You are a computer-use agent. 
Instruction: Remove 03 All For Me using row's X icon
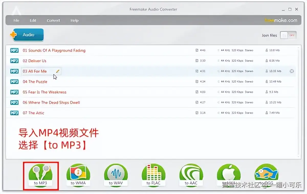(x=291, y=71)
